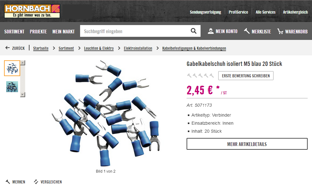Rate product with the first star
312x189 pixels.
tap(189, 75)
